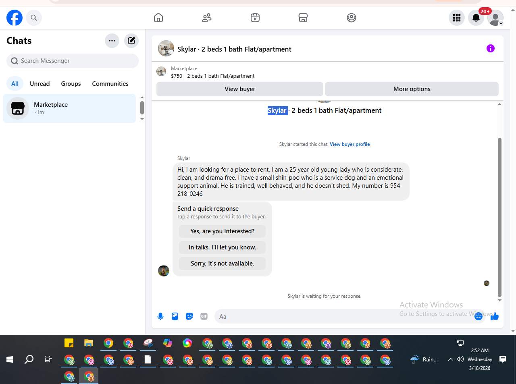516x384 pixels.
Task: Open the Notifications bell
Action: [476, 18]
